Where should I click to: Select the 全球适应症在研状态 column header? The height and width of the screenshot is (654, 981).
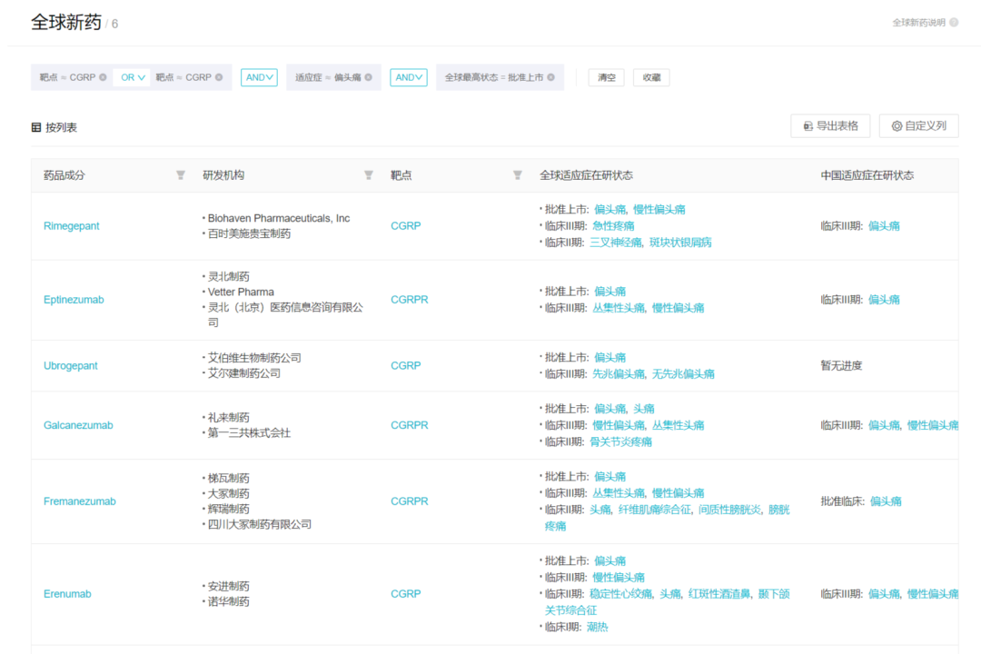[586, 175]
